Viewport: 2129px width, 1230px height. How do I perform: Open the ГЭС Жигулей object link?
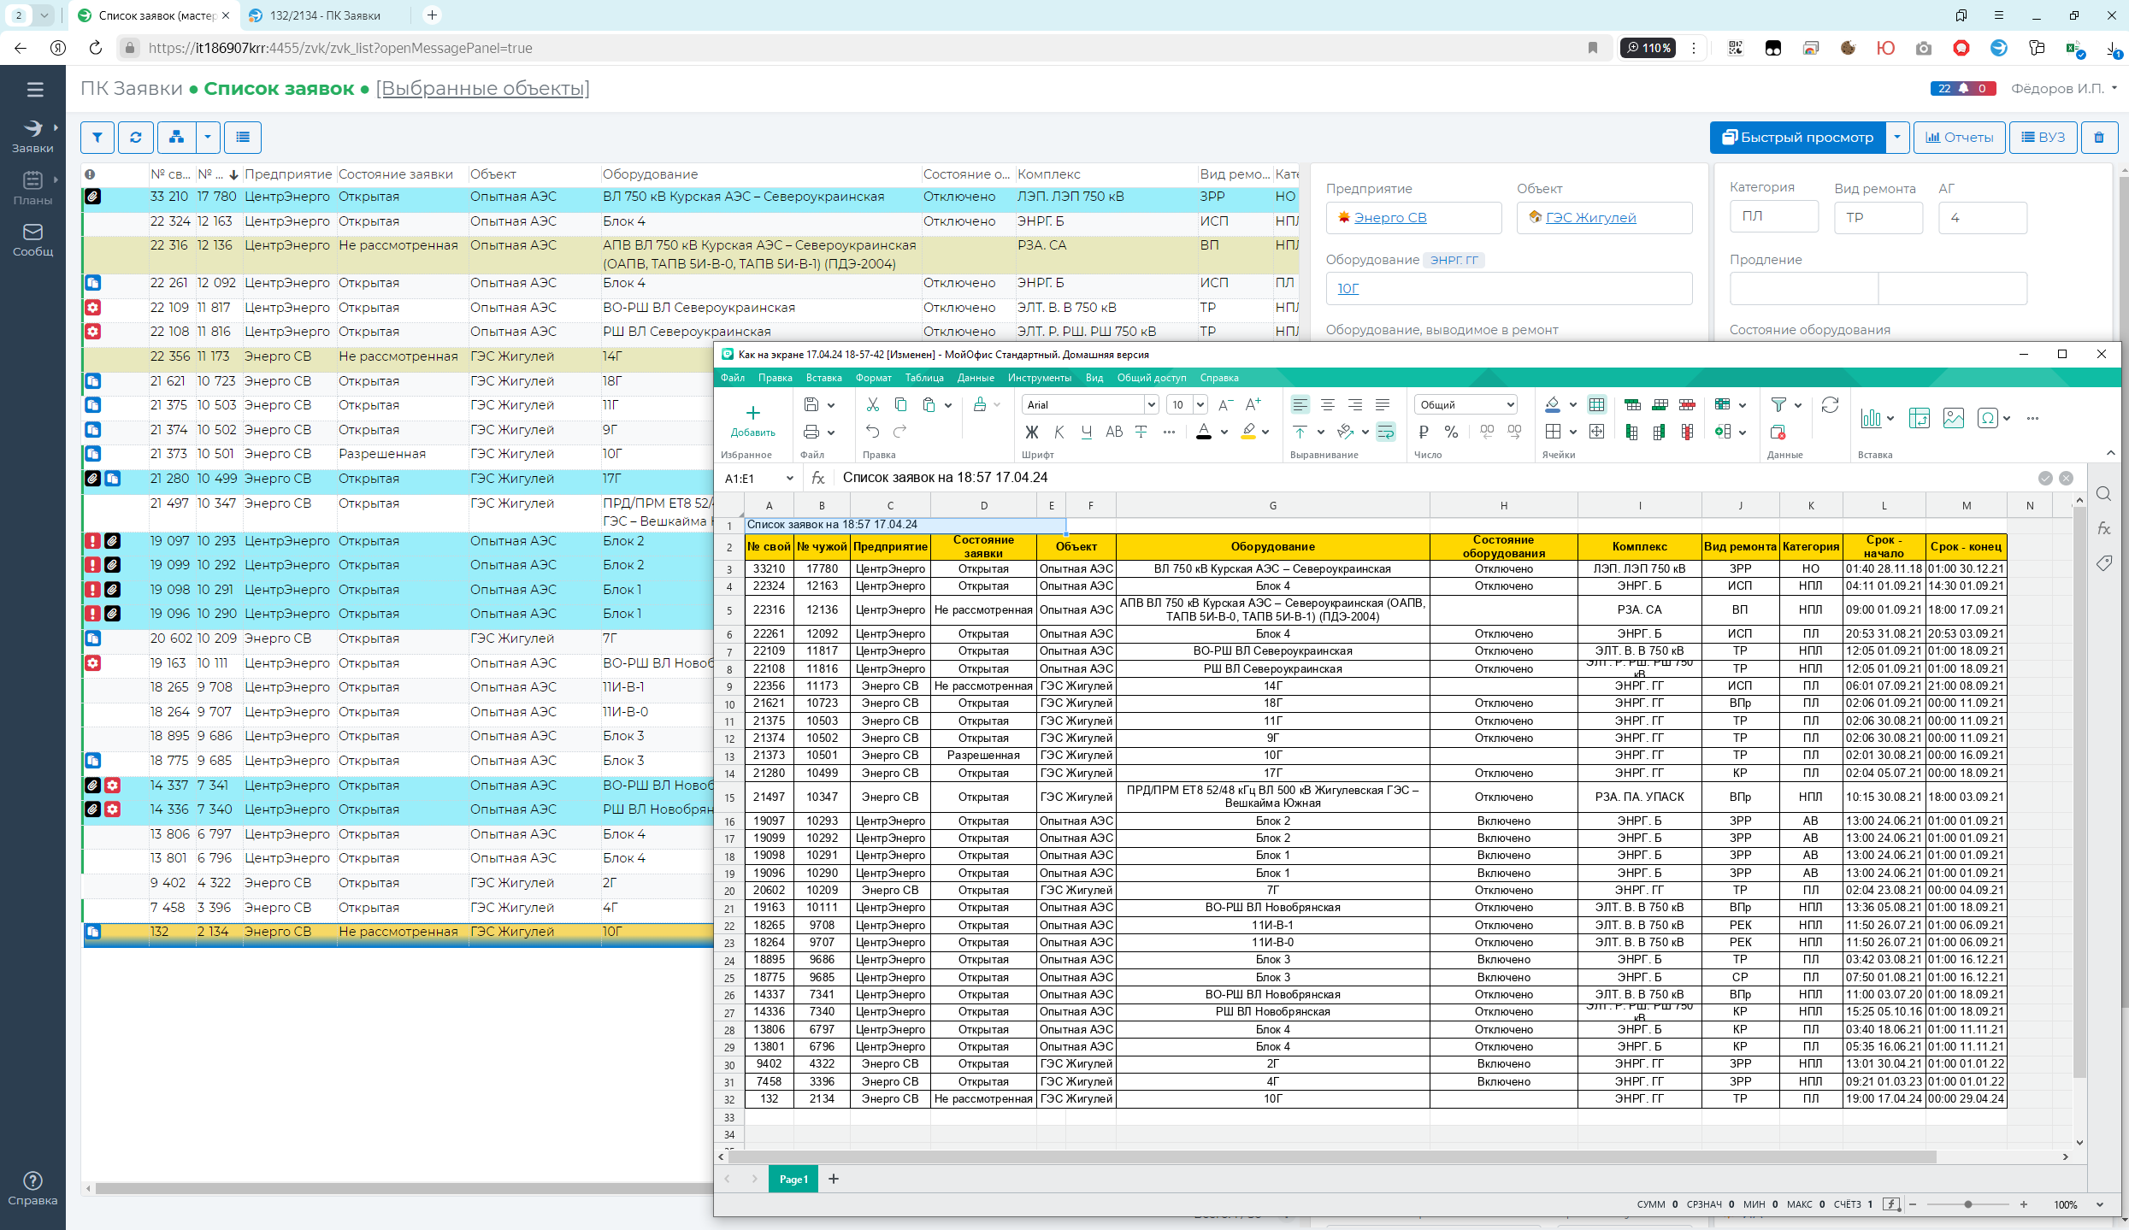coord(1590,218)
